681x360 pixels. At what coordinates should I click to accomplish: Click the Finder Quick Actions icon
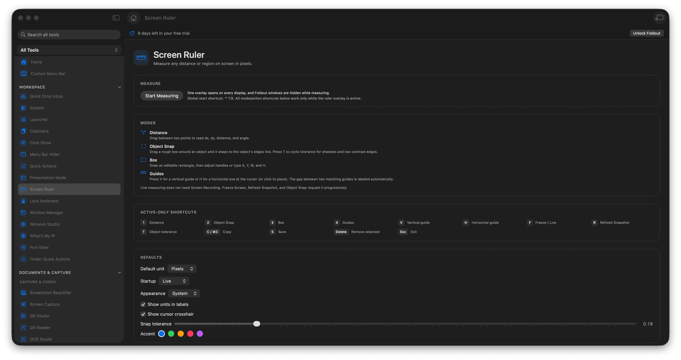click(x=23, y=259)
